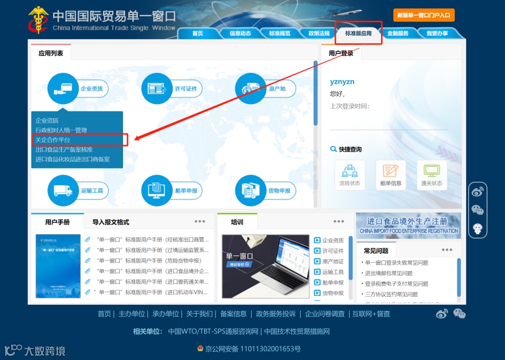Open 三方协议签约常见问题 link

coord(391,294)
